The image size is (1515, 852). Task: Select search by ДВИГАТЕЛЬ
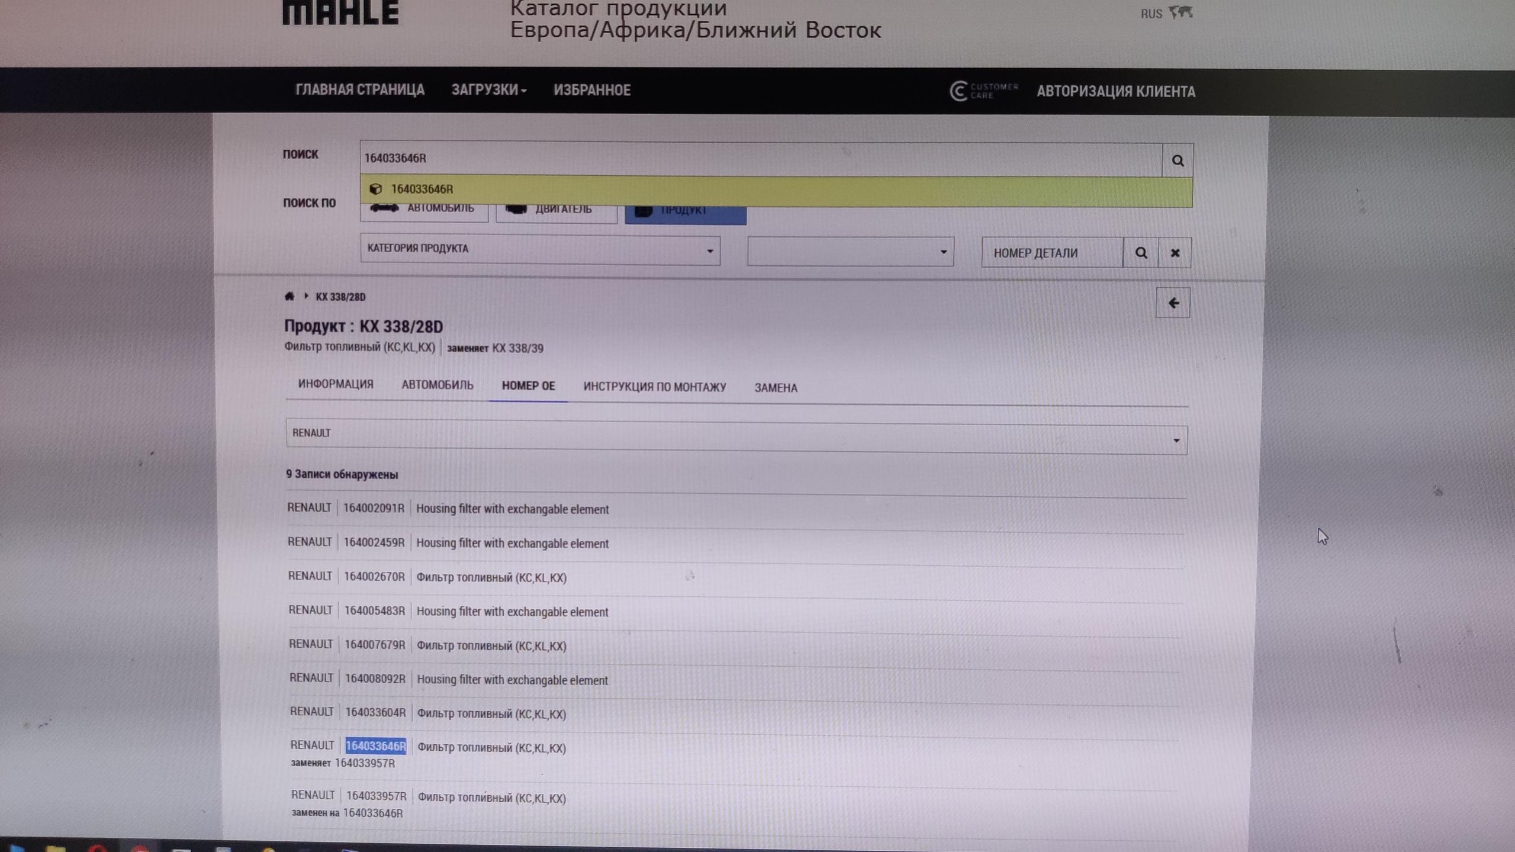click(x=557, y=214)
